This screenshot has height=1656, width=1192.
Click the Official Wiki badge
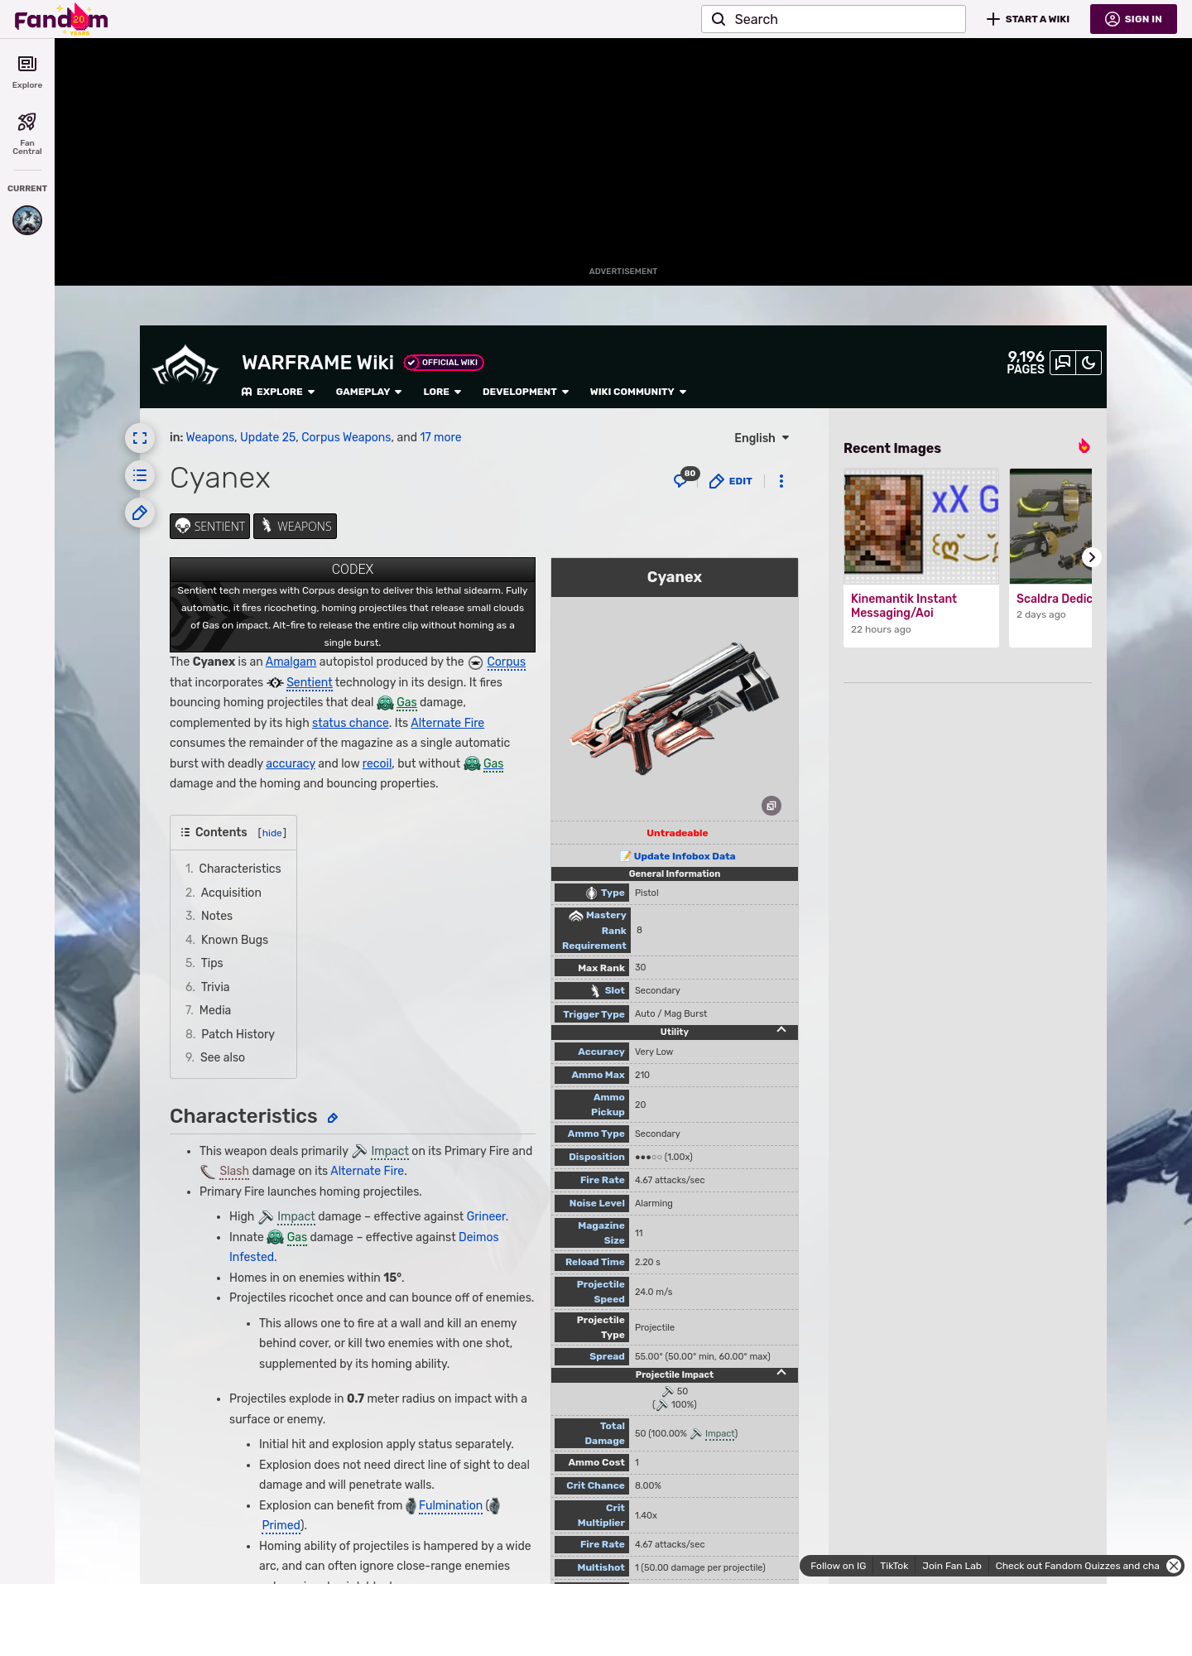(x=444, y=363)
